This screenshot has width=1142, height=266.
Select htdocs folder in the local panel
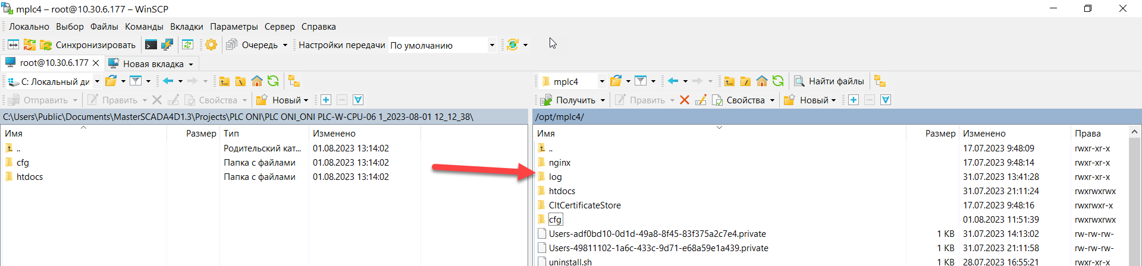click(29, 177)
